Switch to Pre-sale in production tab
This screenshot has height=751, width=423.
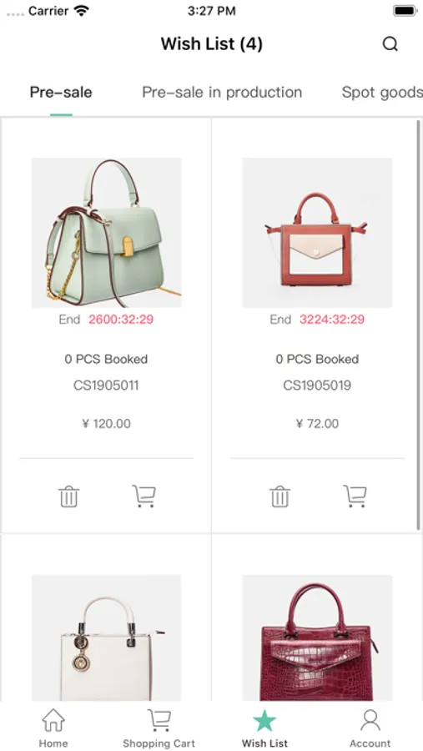222,93
